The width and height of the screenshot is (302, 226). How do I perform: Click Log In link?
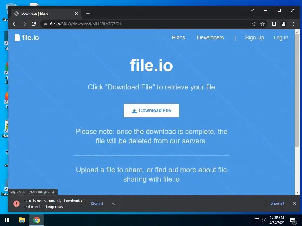[x=281, y=38]
